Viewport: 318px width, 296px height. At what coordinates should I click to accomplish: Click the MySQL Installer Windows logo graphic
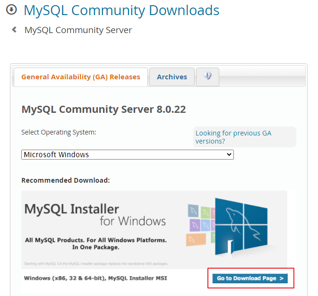point(227,226)
